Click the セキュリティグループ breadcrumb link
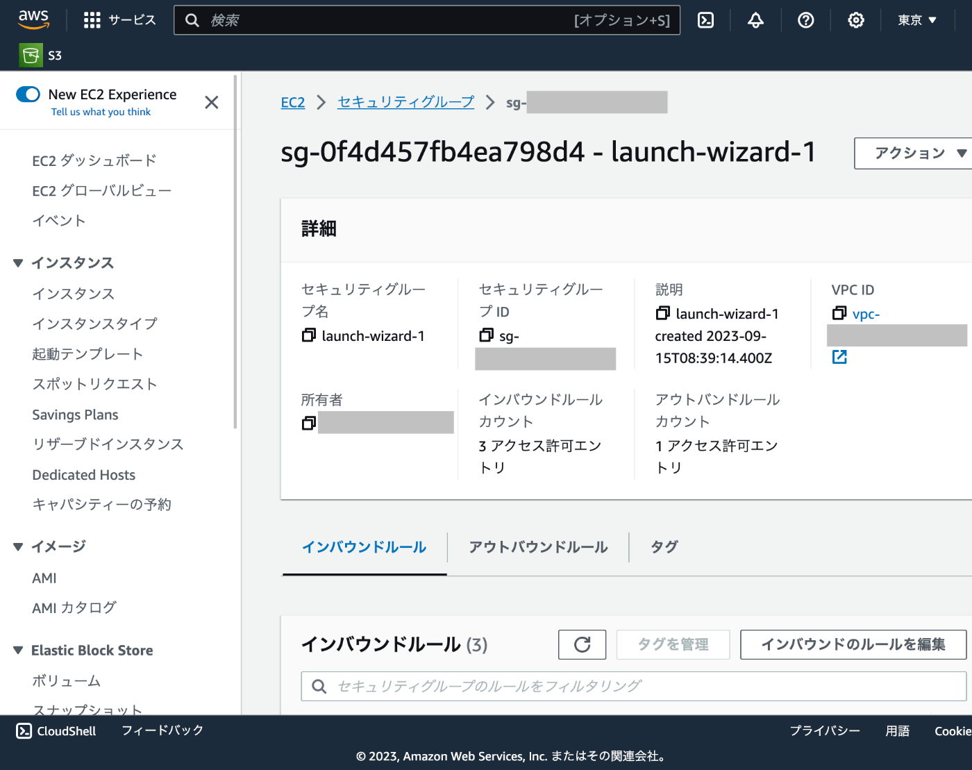The width and height of the screenshot is (972, 770). click(x=405, y=102)
